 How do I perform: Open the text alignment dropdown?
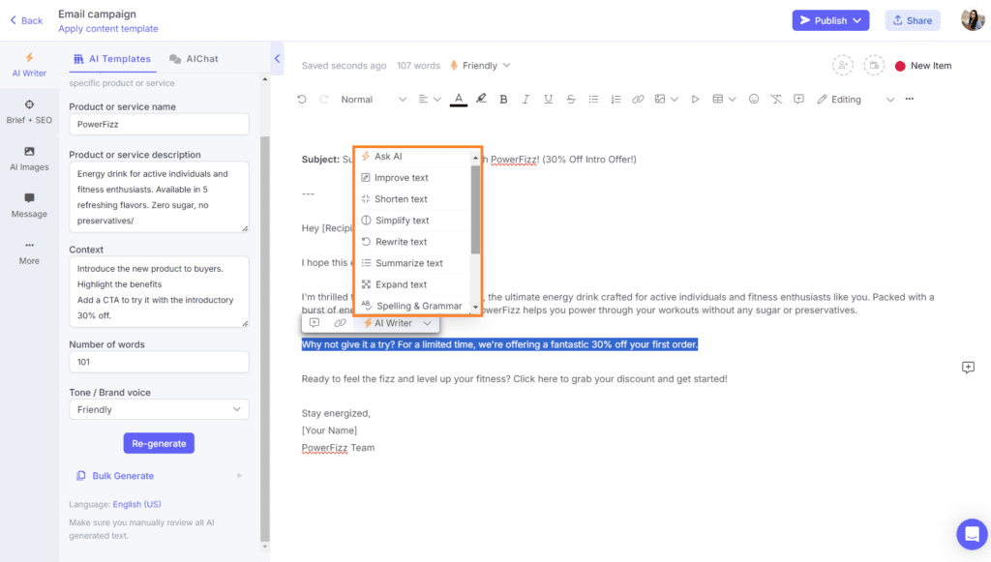[429, 99]
